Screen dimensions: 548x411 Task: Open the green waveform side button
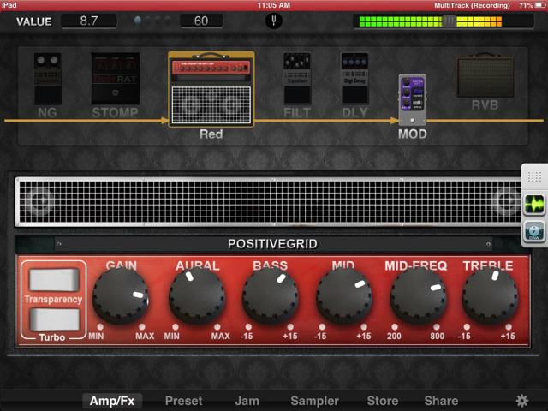click(x=534, y=205)
